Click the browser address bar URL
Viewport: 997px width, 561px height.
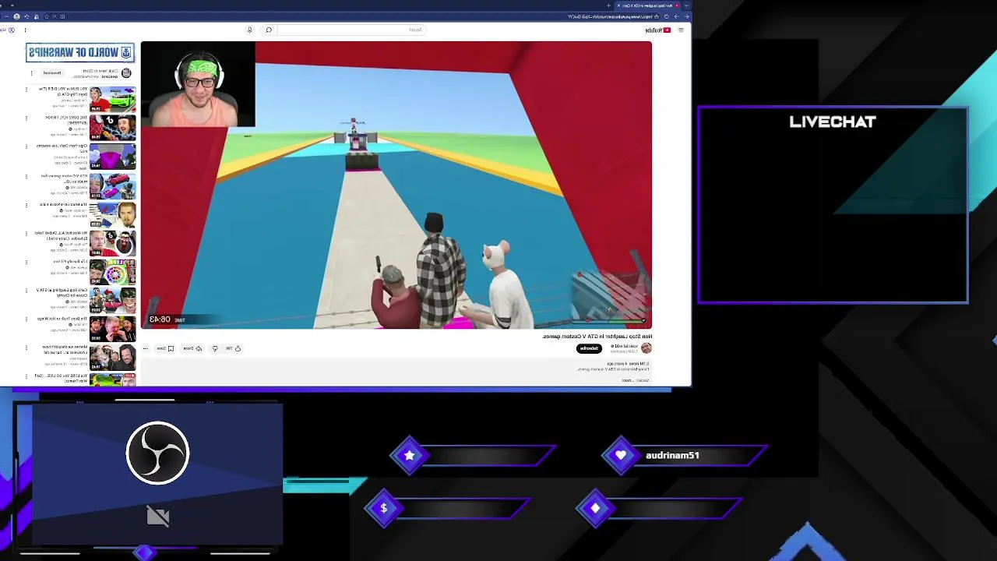(x=610, y=16)
